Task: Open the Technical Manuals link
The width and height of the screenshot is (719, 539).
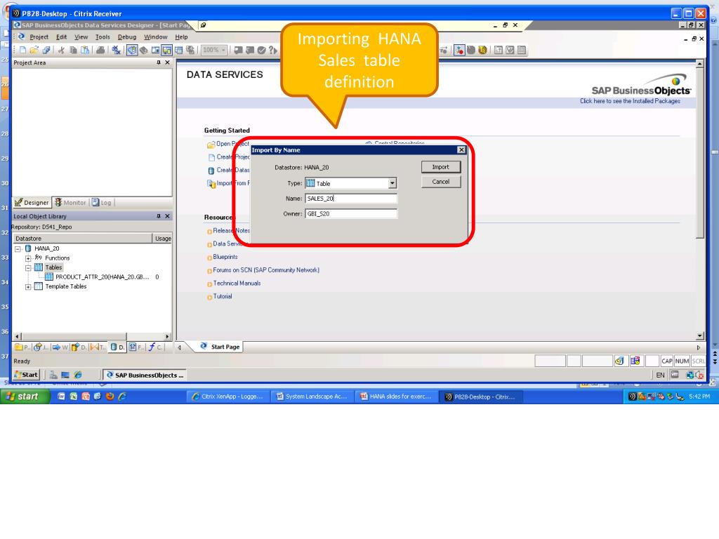Action: click(x=237, y=284)
